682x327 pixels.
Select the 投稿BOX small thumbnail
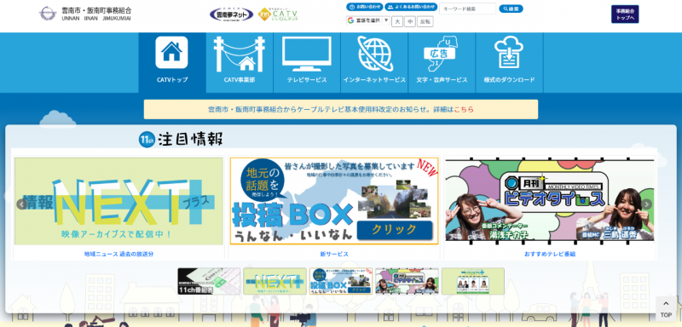[x=341, y=281]
